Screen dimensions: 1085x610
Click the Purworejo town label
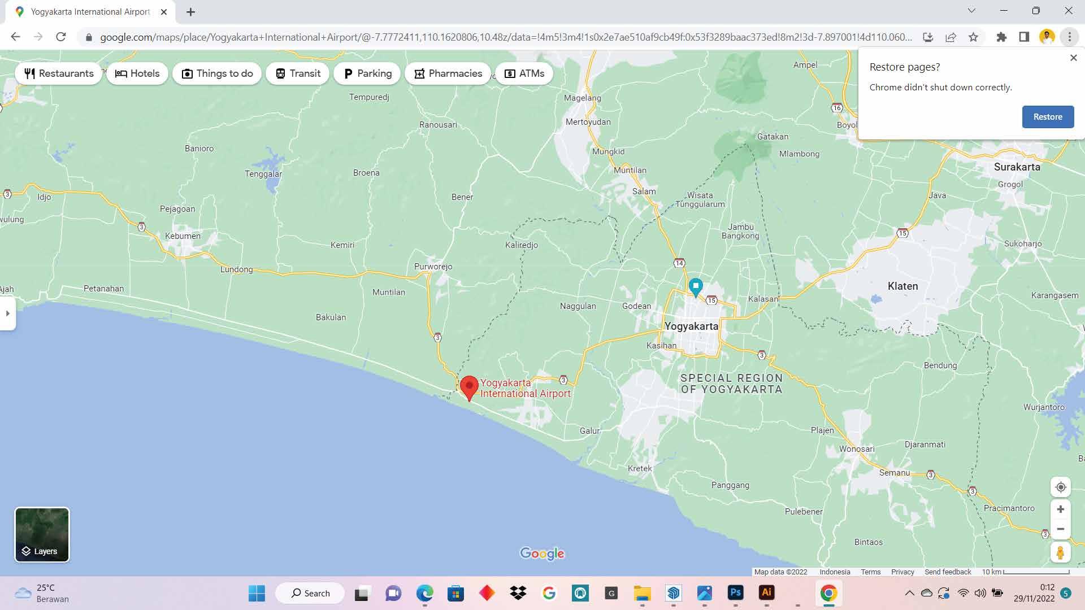pyautogui.click(x=433, y=267)
